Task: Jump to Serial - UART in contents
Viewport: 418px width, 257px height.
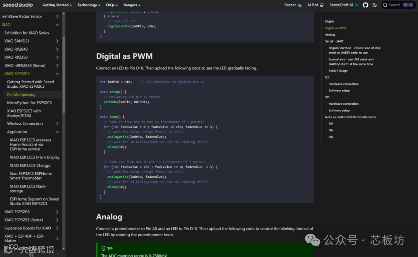Action: [334, 41]
